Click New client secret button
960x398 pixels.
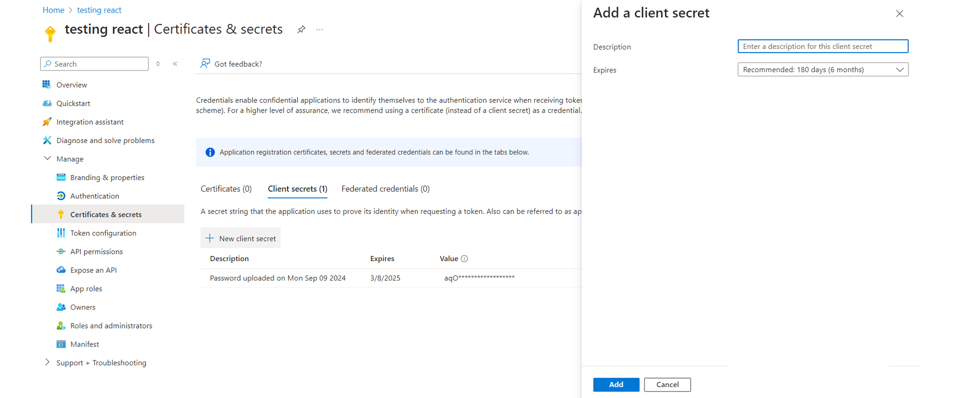click(240, 238)
